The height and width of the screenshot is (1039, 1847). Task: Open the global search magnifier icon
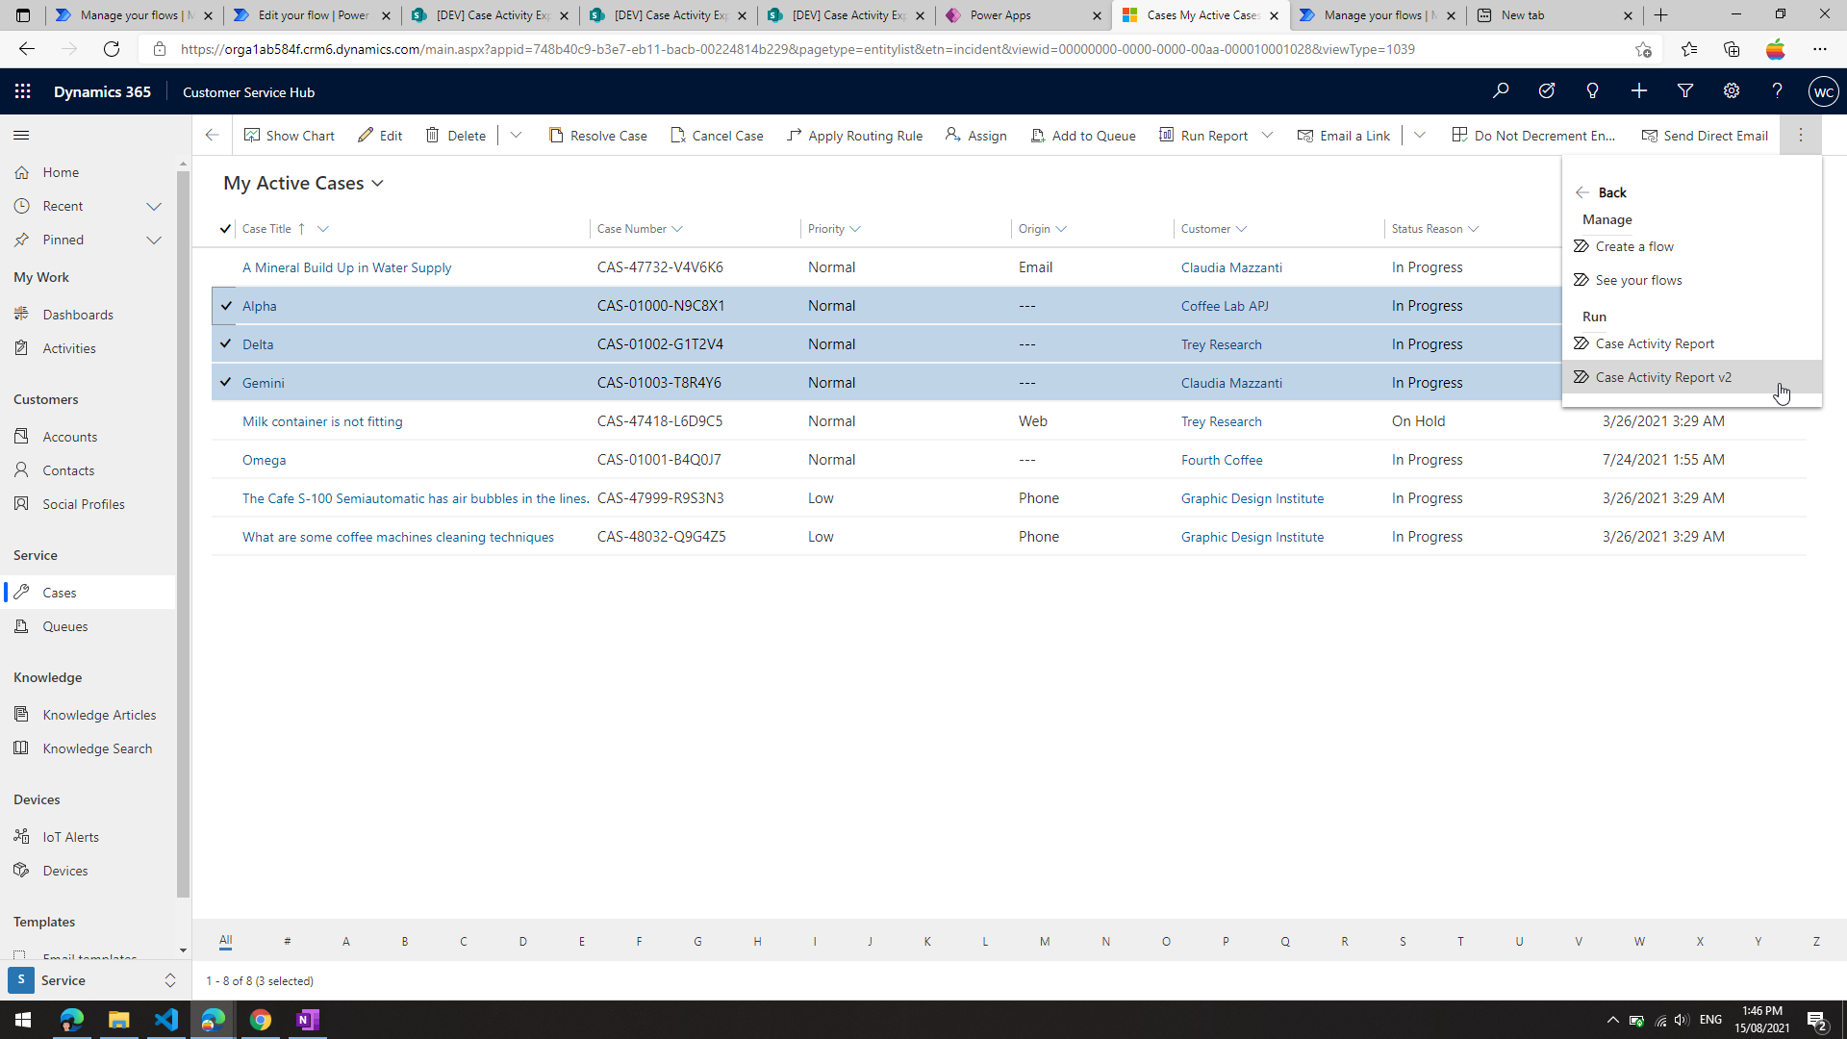coord(1501,91)
